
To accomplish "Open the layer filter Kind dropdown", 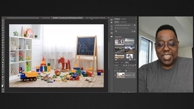I will coord(119,65).
